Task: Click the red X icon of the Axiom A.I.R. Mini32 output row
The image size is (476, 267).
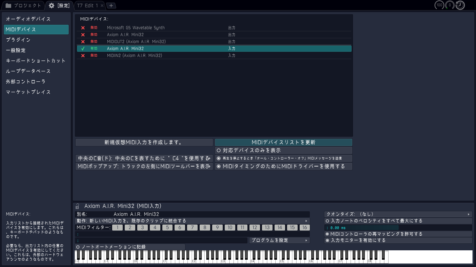Action: 83,35
